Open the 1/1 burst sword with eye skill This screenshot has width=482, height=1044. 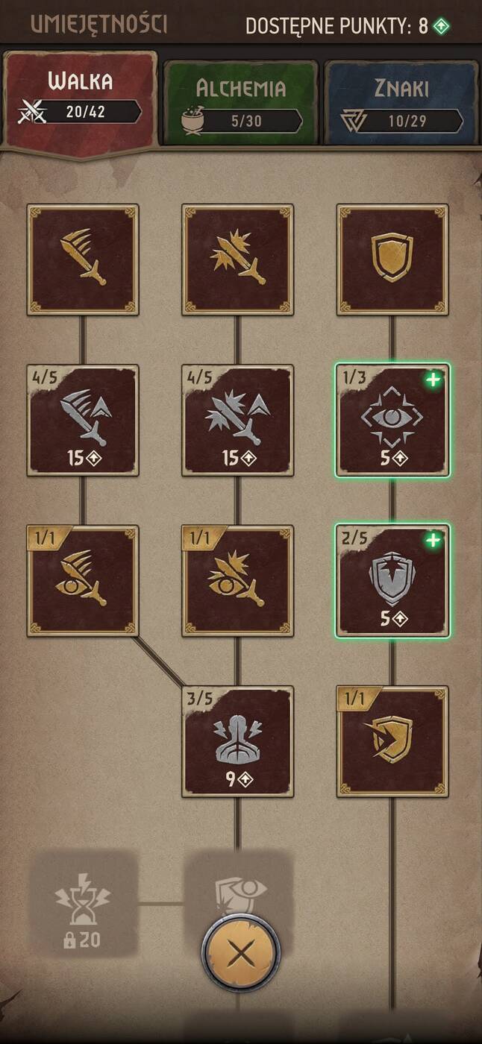pos(237,581)
